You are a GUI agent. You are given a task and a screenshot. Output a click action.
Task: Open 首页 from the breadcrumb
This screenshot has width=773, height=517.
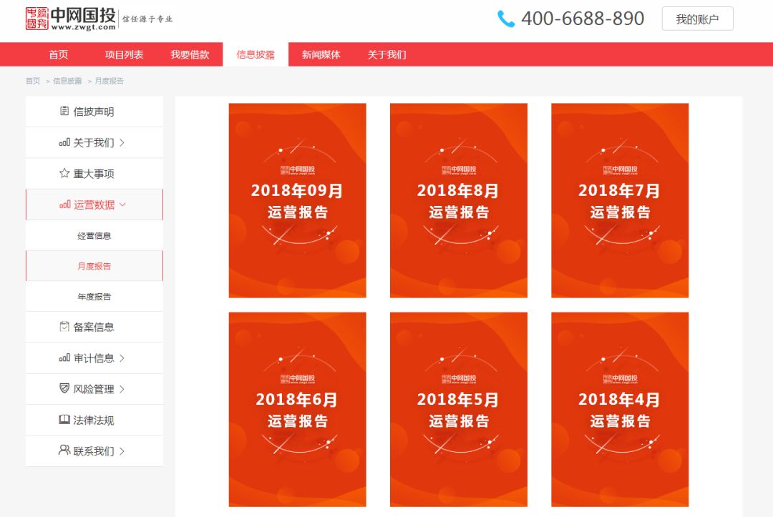31,80
